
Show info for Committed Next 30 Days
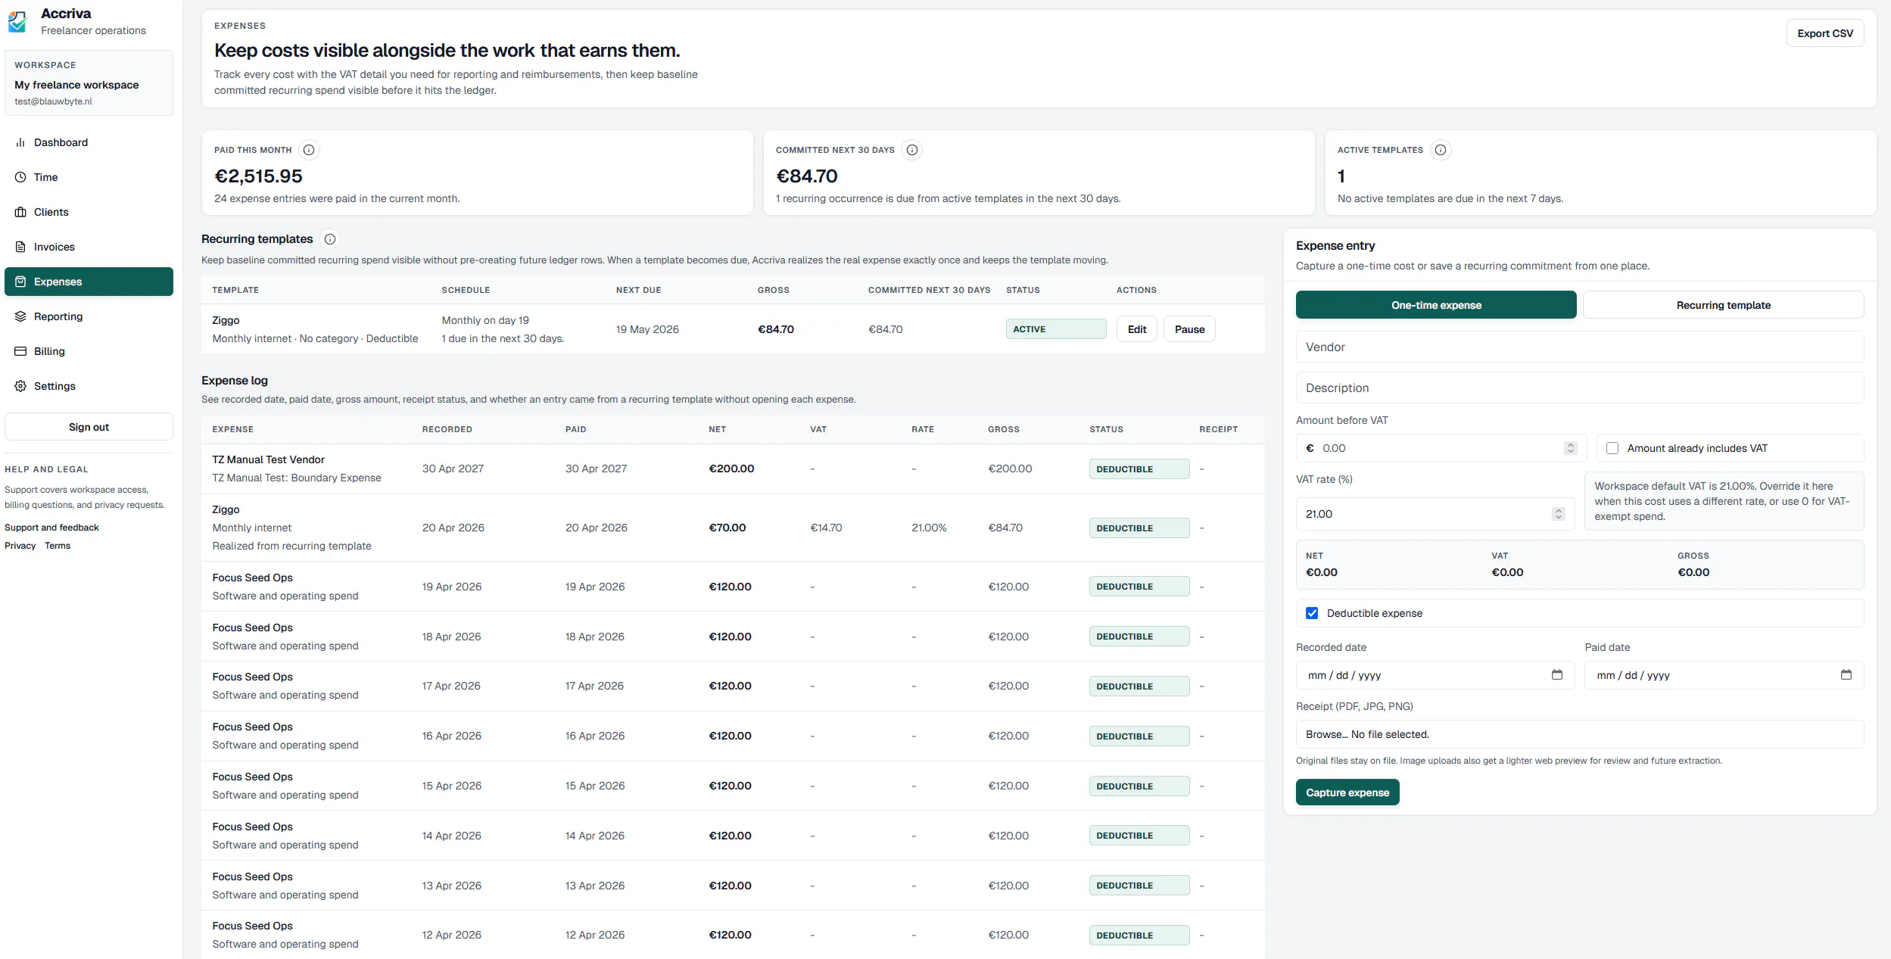(x=912, y=150)
